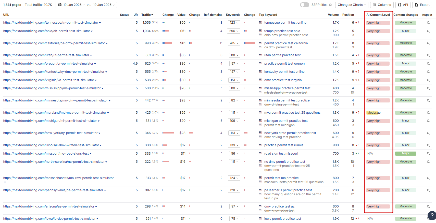Expand the Changes: Charts dropdown
Image resolution: width=436 pixels, height=223 pixels.
(352, 5)
